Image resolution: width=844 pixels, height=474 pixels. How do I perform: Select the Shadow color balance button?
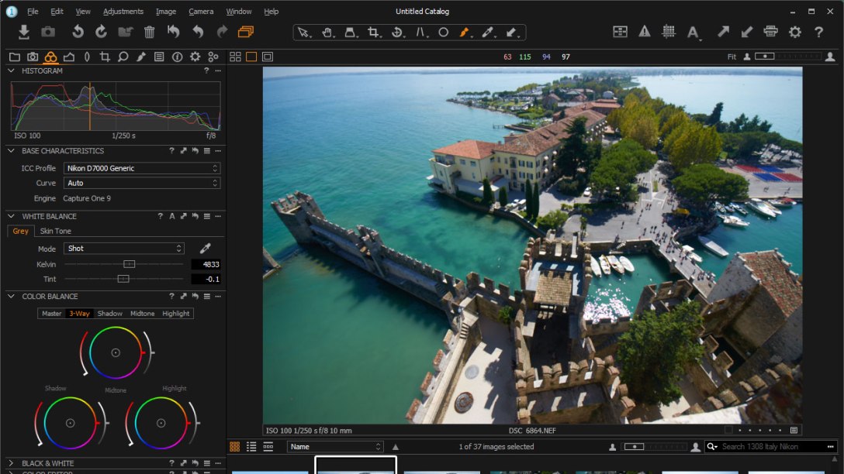pos(109,314)
